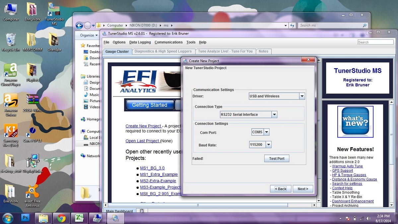The image size is (398, 224).
Task: Open the Dashboard Enhancement link
Action: (353, 201)
